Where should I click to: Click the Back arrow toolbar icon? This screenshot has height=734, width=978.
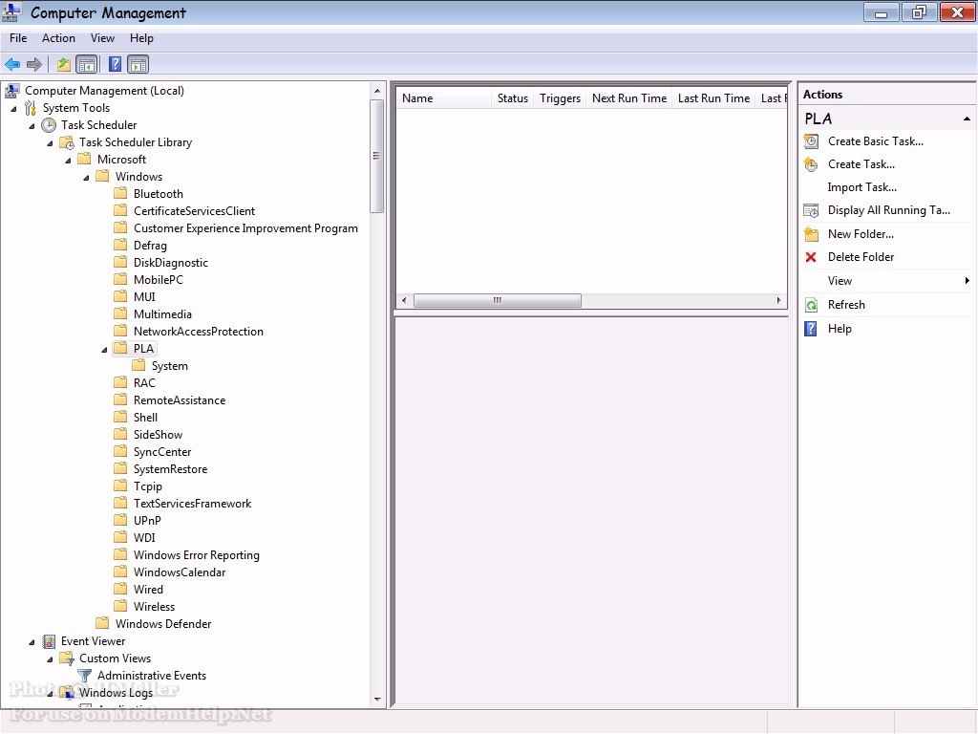12,64
